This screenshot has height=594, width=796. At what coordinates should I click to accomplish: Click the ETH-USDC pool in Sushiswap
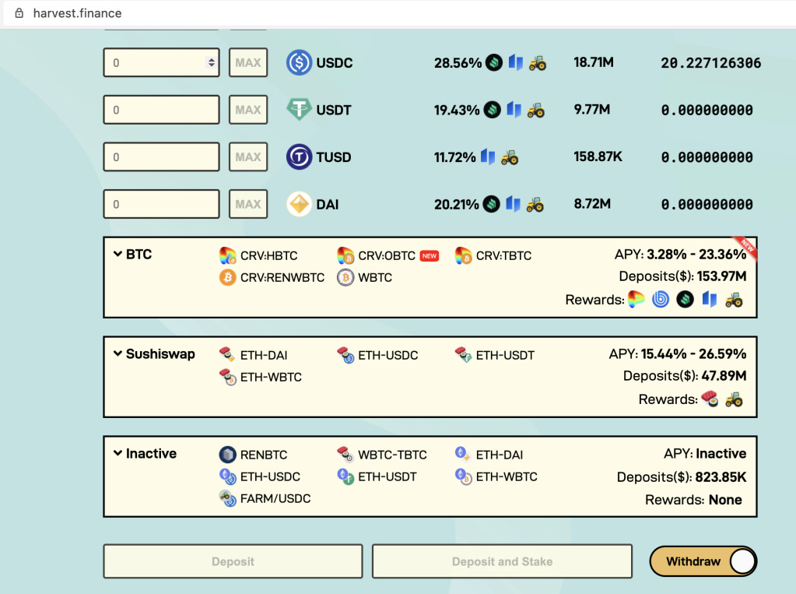click(377, 355)
